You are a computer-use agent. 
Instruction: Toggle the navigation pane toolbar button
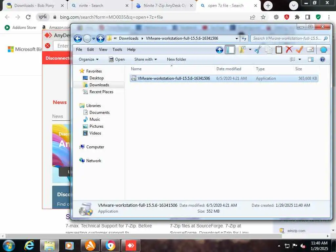click(x=230, y=50)
